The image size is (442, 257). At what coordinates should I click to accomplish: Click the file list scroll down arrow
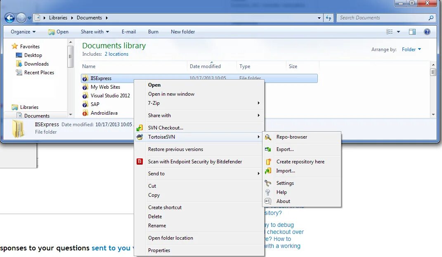point(433,114)
